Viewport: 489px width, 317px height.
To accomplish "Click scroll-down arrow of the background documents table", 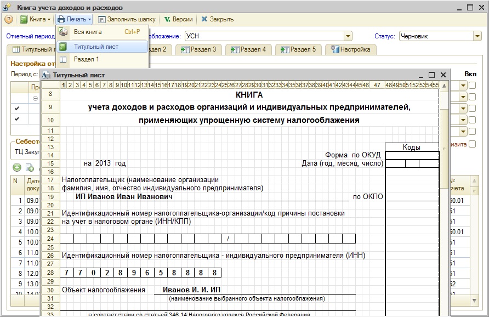I will coord(474,301).
